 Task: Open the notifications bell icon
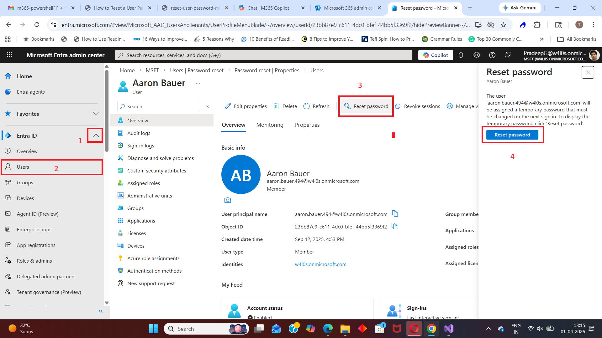pyautogui.click(x=461, y=55)
